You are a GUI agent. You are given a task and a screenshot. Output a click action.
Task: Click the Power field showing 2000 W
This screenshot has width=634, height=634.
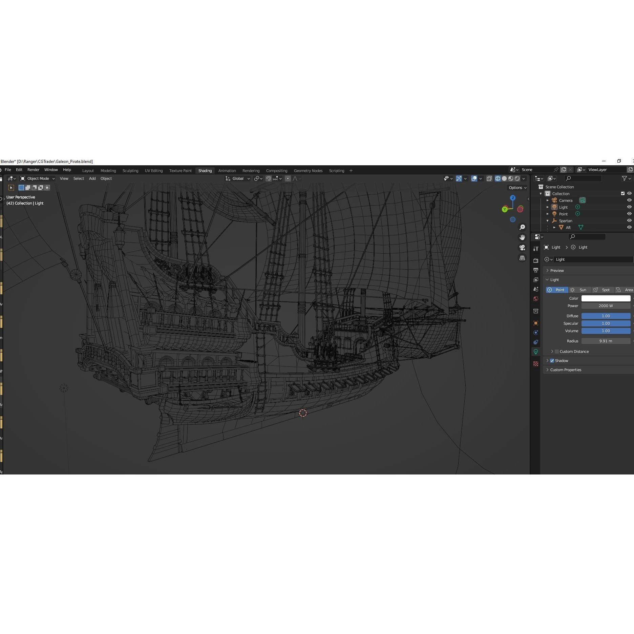[x=606, y=305]
